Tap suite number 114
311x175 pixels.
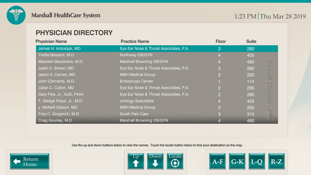[x=250, y=82]
